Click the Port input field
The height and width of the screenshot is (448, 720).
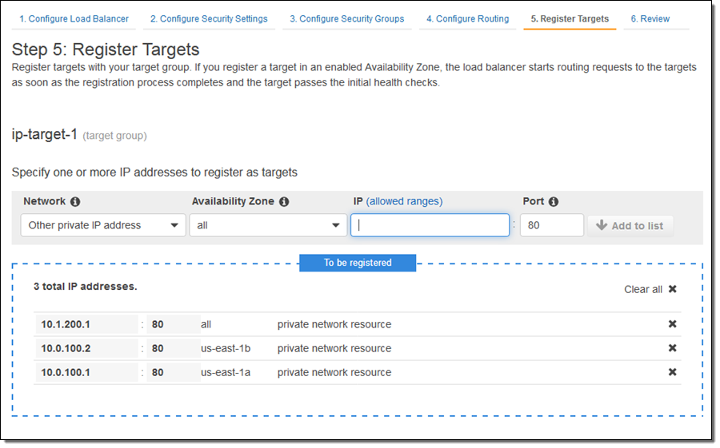point(551,225)
